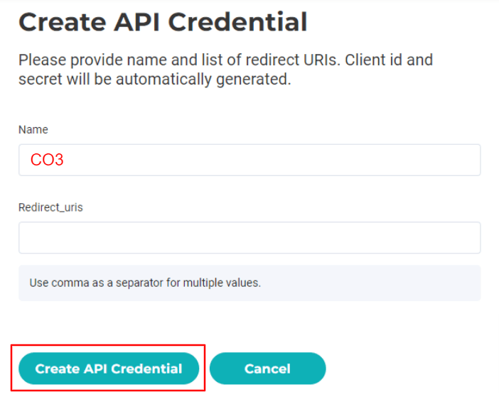Click the 'Please provide name' description paragraph
Screen dimensions: 499x409
click(225, 70)
